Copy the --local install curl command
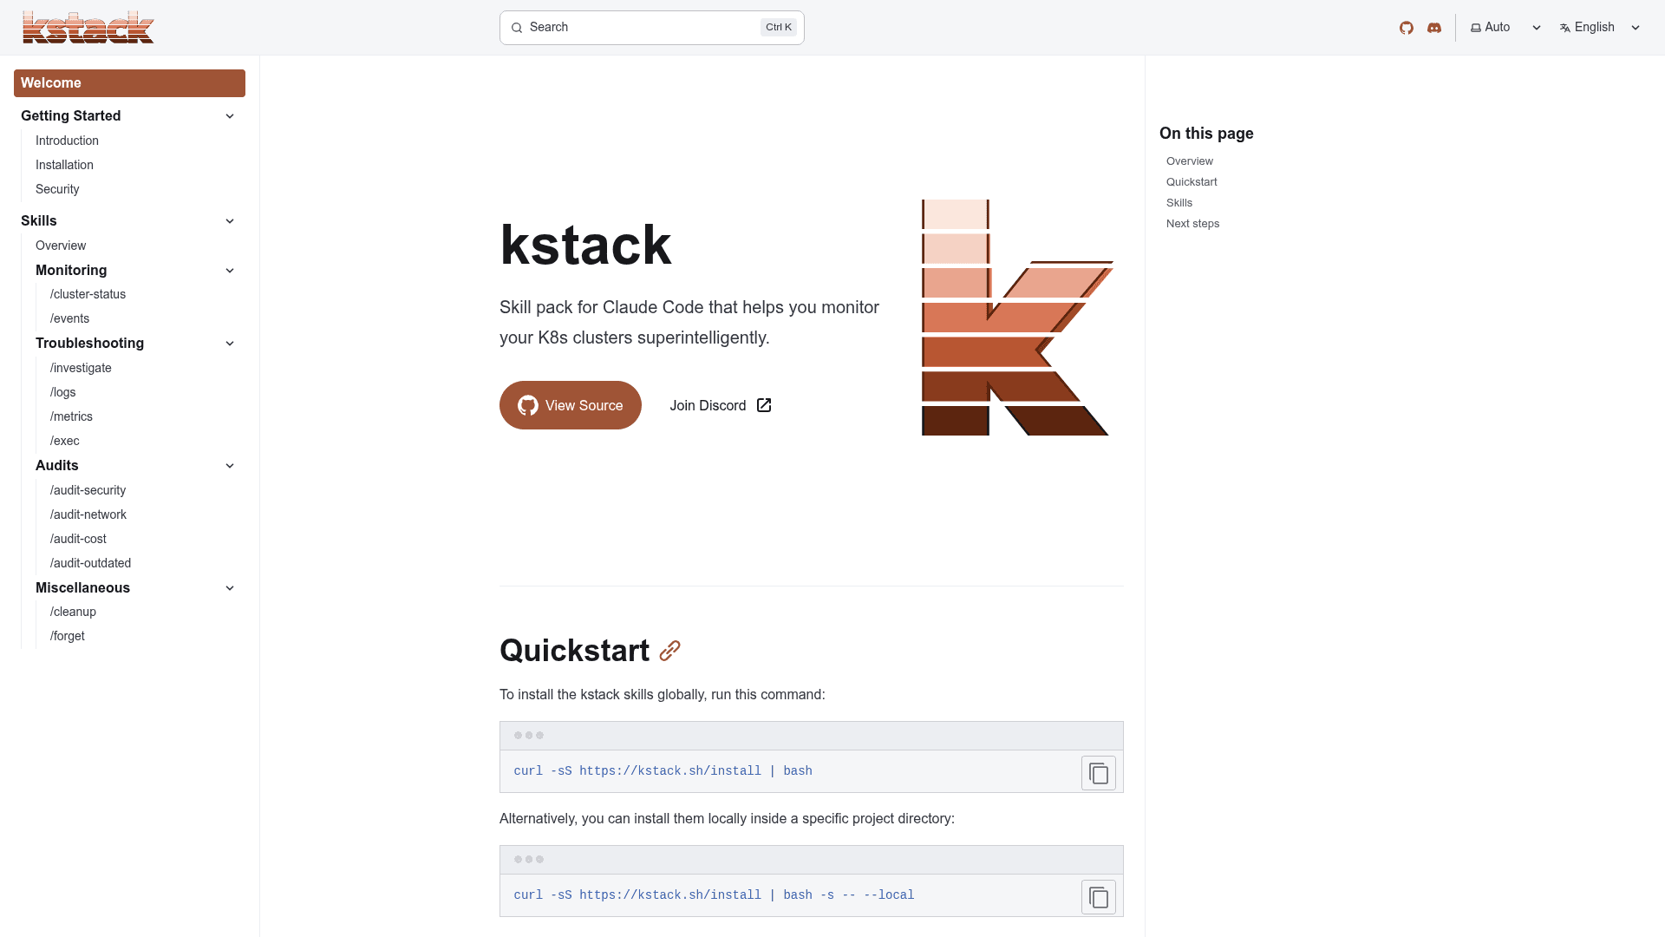The height and width of the screenshot is (937, 1665). (x=1099, y=897)
